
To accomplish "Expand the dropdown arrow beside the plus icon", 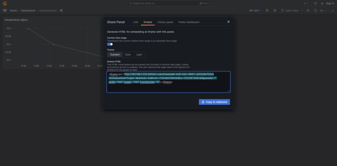I will (308, 3).
